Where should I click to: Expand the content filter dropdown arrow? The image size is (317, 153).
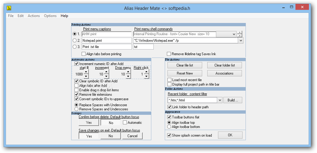click(220, 100)
